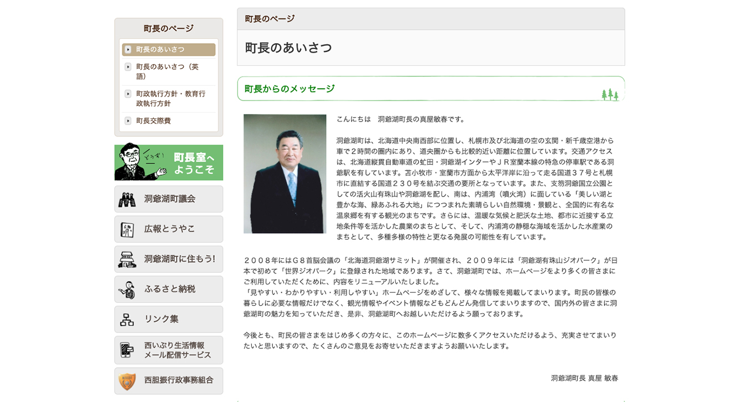Viewport: 739px width, 402px height.
Task: Click the mayor's portrait photo
Action: [285, 174]
